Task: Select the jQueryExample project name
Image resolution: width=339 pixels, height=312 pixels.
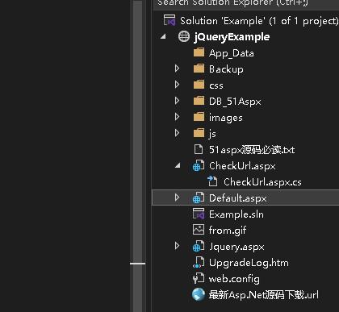Action: coord(232,37)
